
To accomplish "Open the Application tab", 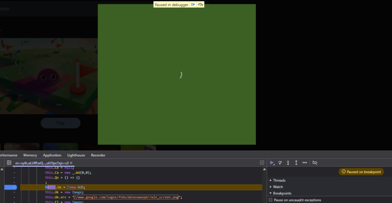I will (x=52, y=155).
